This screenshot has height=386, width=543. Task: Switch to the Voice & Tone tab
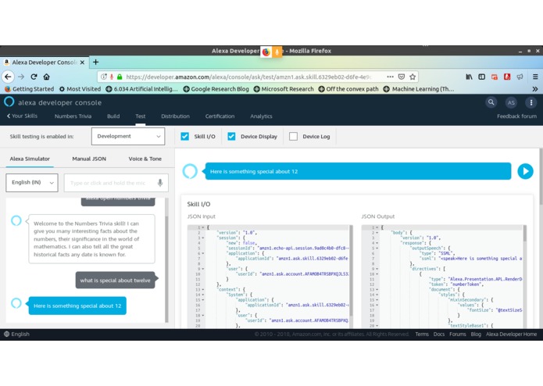145,159
